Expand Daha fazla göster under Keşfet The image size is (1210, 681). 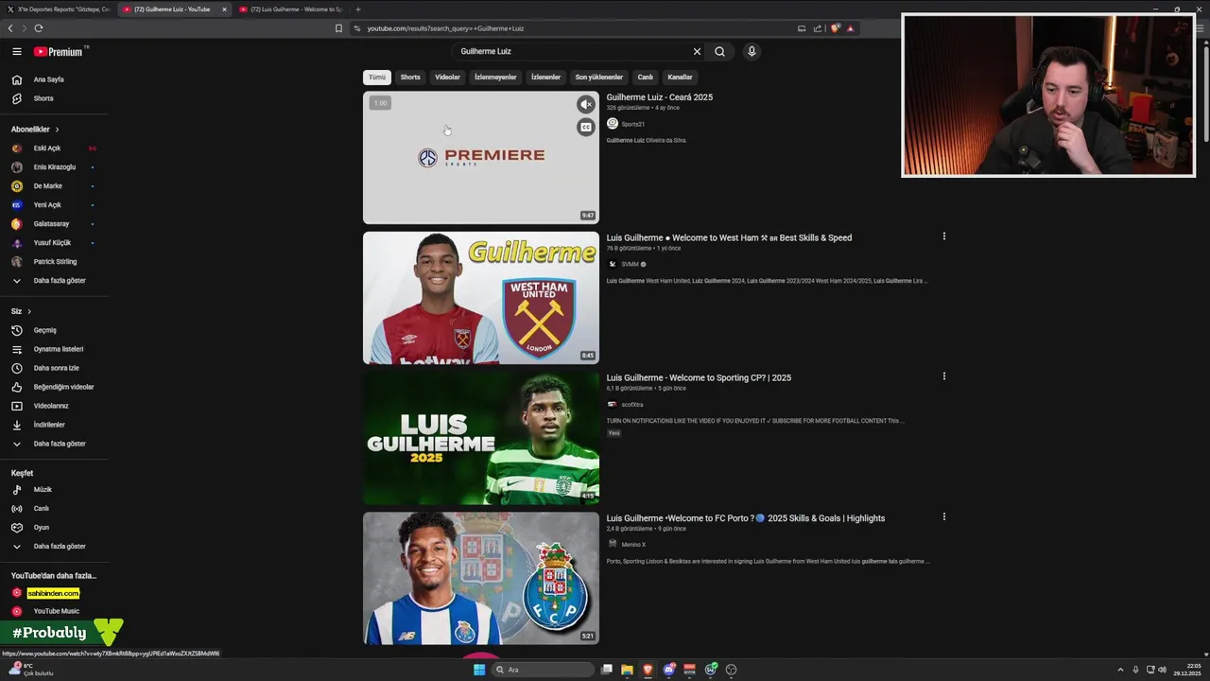[x=54, y=547]
